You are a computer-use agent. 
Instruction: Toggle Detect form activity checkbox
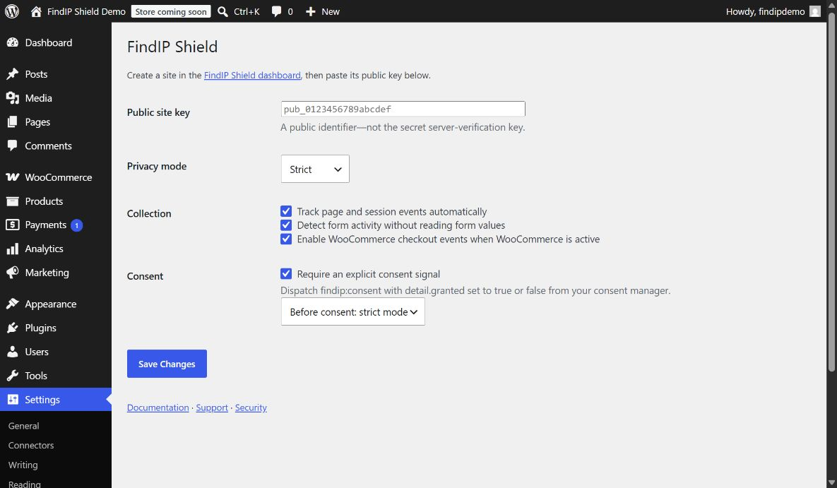coord(286,225)
